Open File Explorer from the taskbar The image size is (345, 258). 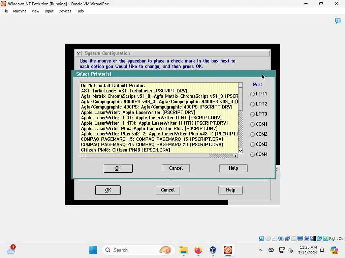pyautogui.click(x=183, y=250)
